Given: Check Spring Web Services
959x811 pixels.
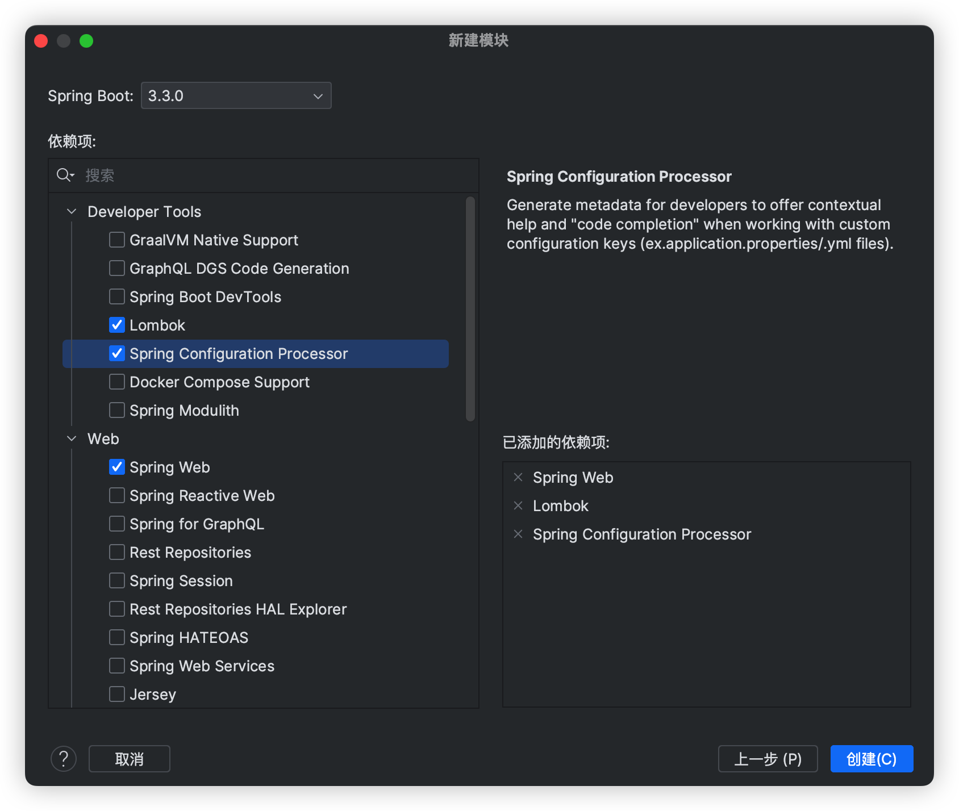Looking at the screenshot, I should tap(117, 666).
